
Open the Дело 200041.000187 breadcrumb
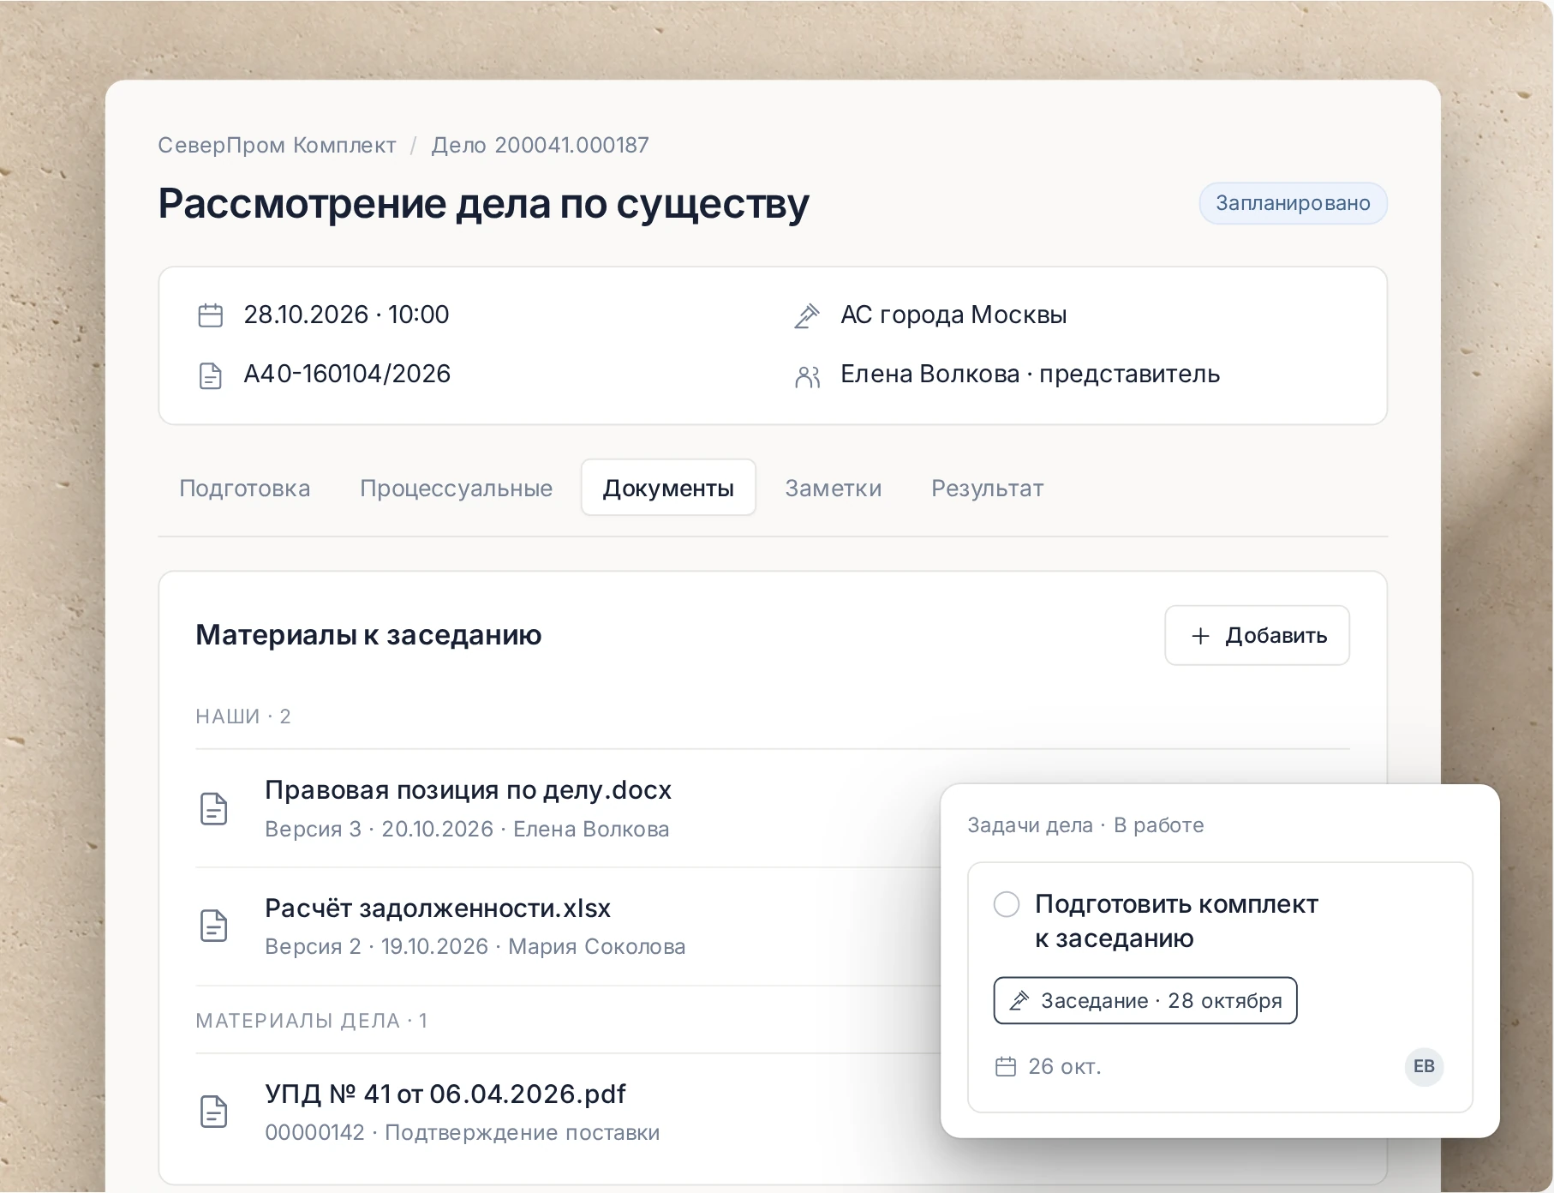click(x=540, y=145)
